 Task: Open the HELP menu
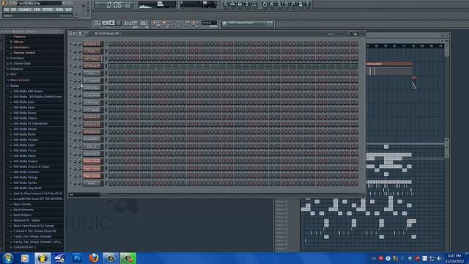click(x=68, y=10)
